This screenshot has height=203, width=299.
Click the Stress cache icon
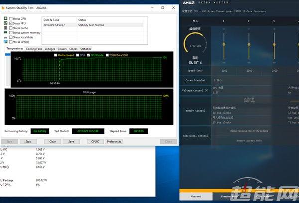tap(5, 28)
